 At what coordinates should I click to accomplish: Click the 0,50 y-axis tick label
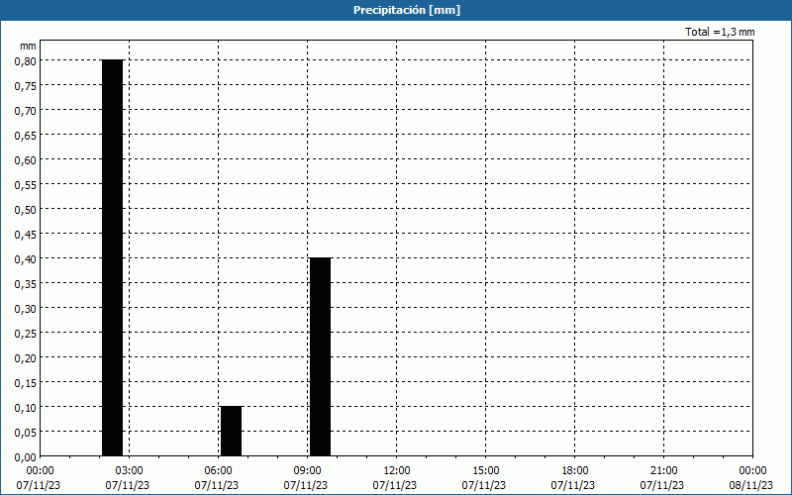[x=26, y=210]
